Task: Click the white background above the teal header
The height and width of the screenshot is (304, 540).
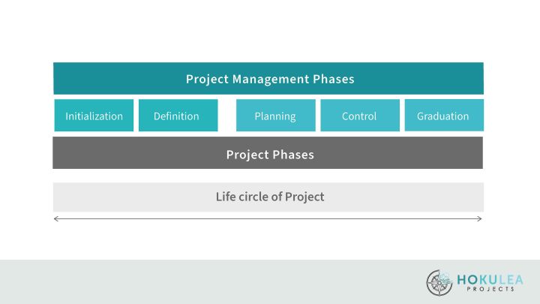Action: (268, 34)
